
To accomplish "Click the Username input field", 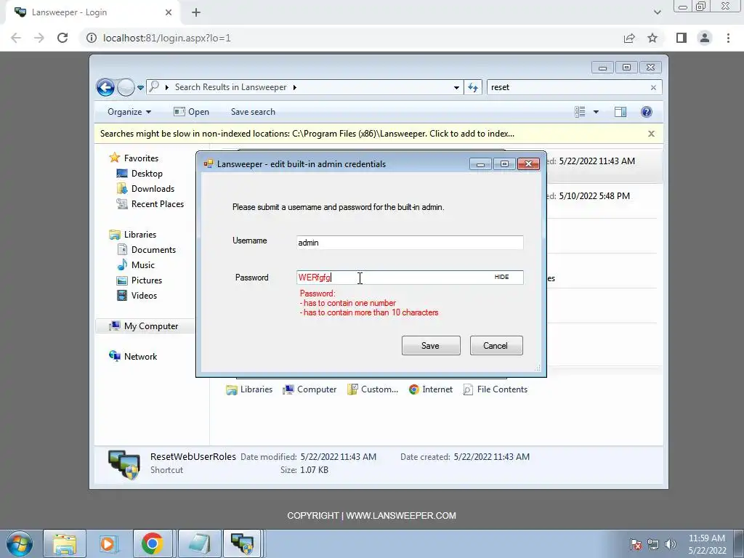I will click(x=410, y=243).
